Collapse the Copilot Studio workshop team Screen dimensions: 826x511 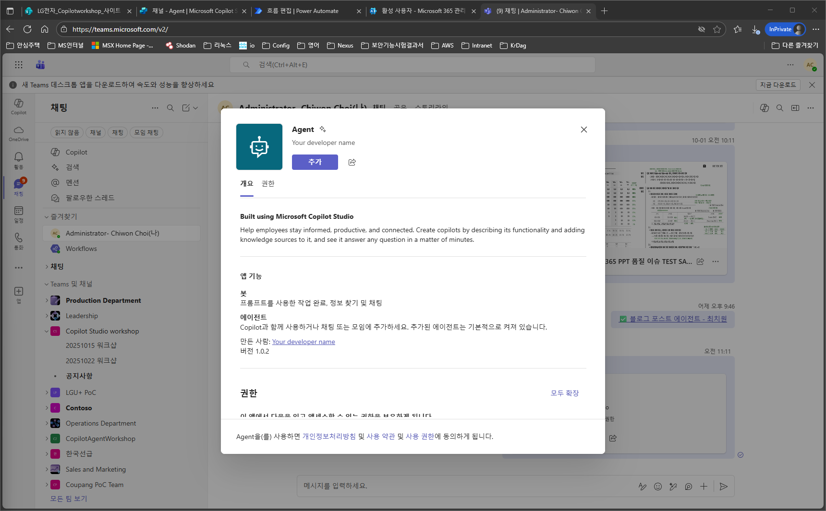click(47, 331)
